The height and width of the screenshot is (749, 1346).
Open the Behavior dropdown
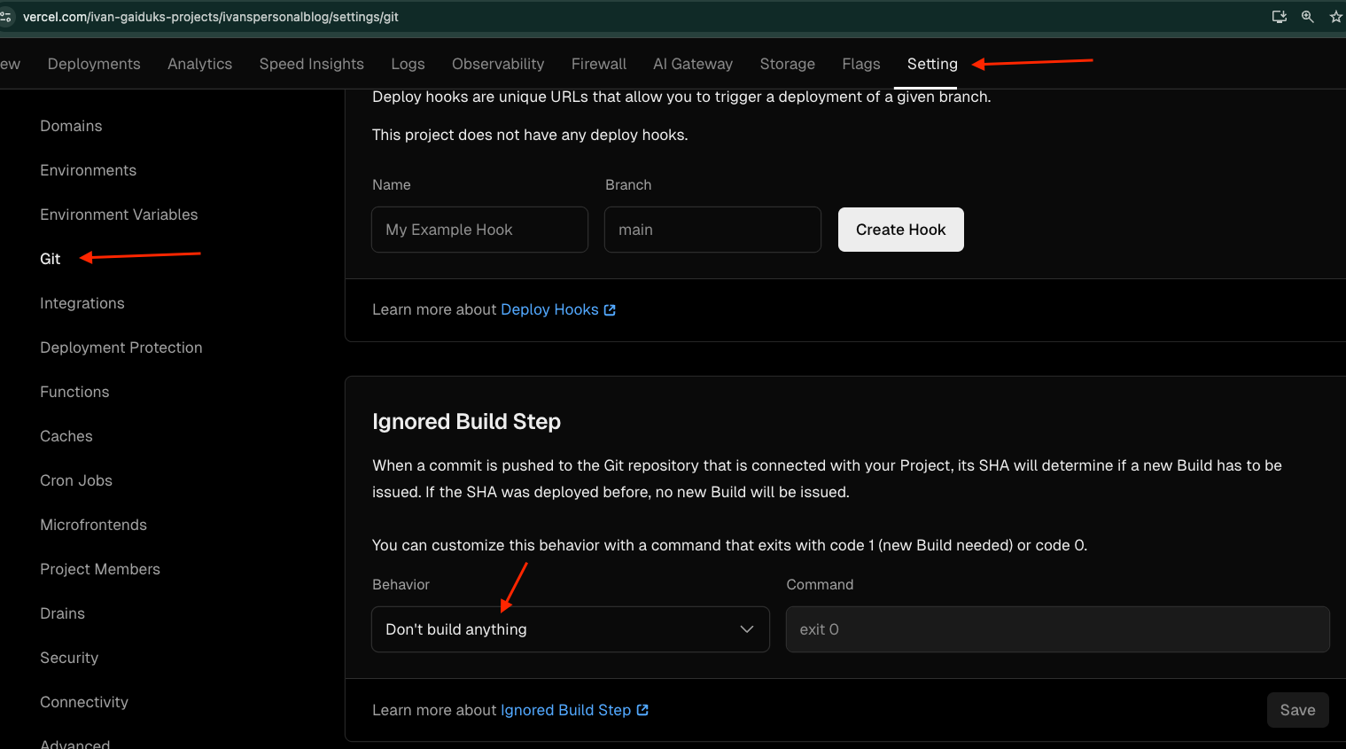570,628
